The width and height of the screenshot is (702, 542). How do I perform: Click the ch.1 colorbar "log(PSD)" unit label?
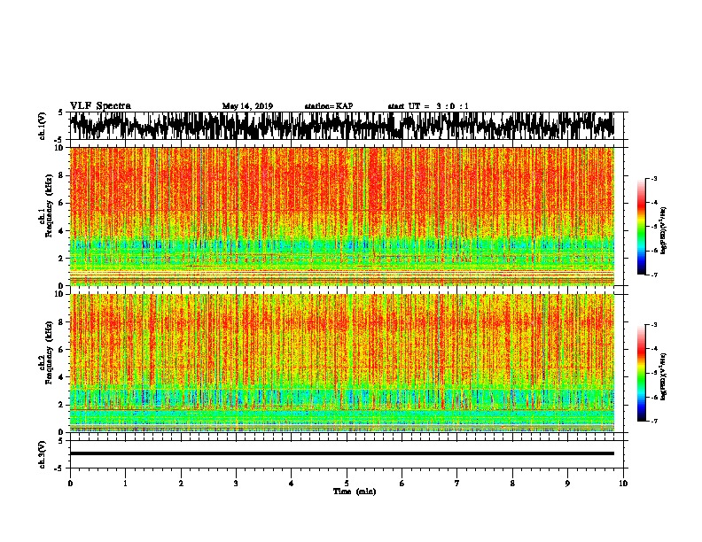pos(664,230)
